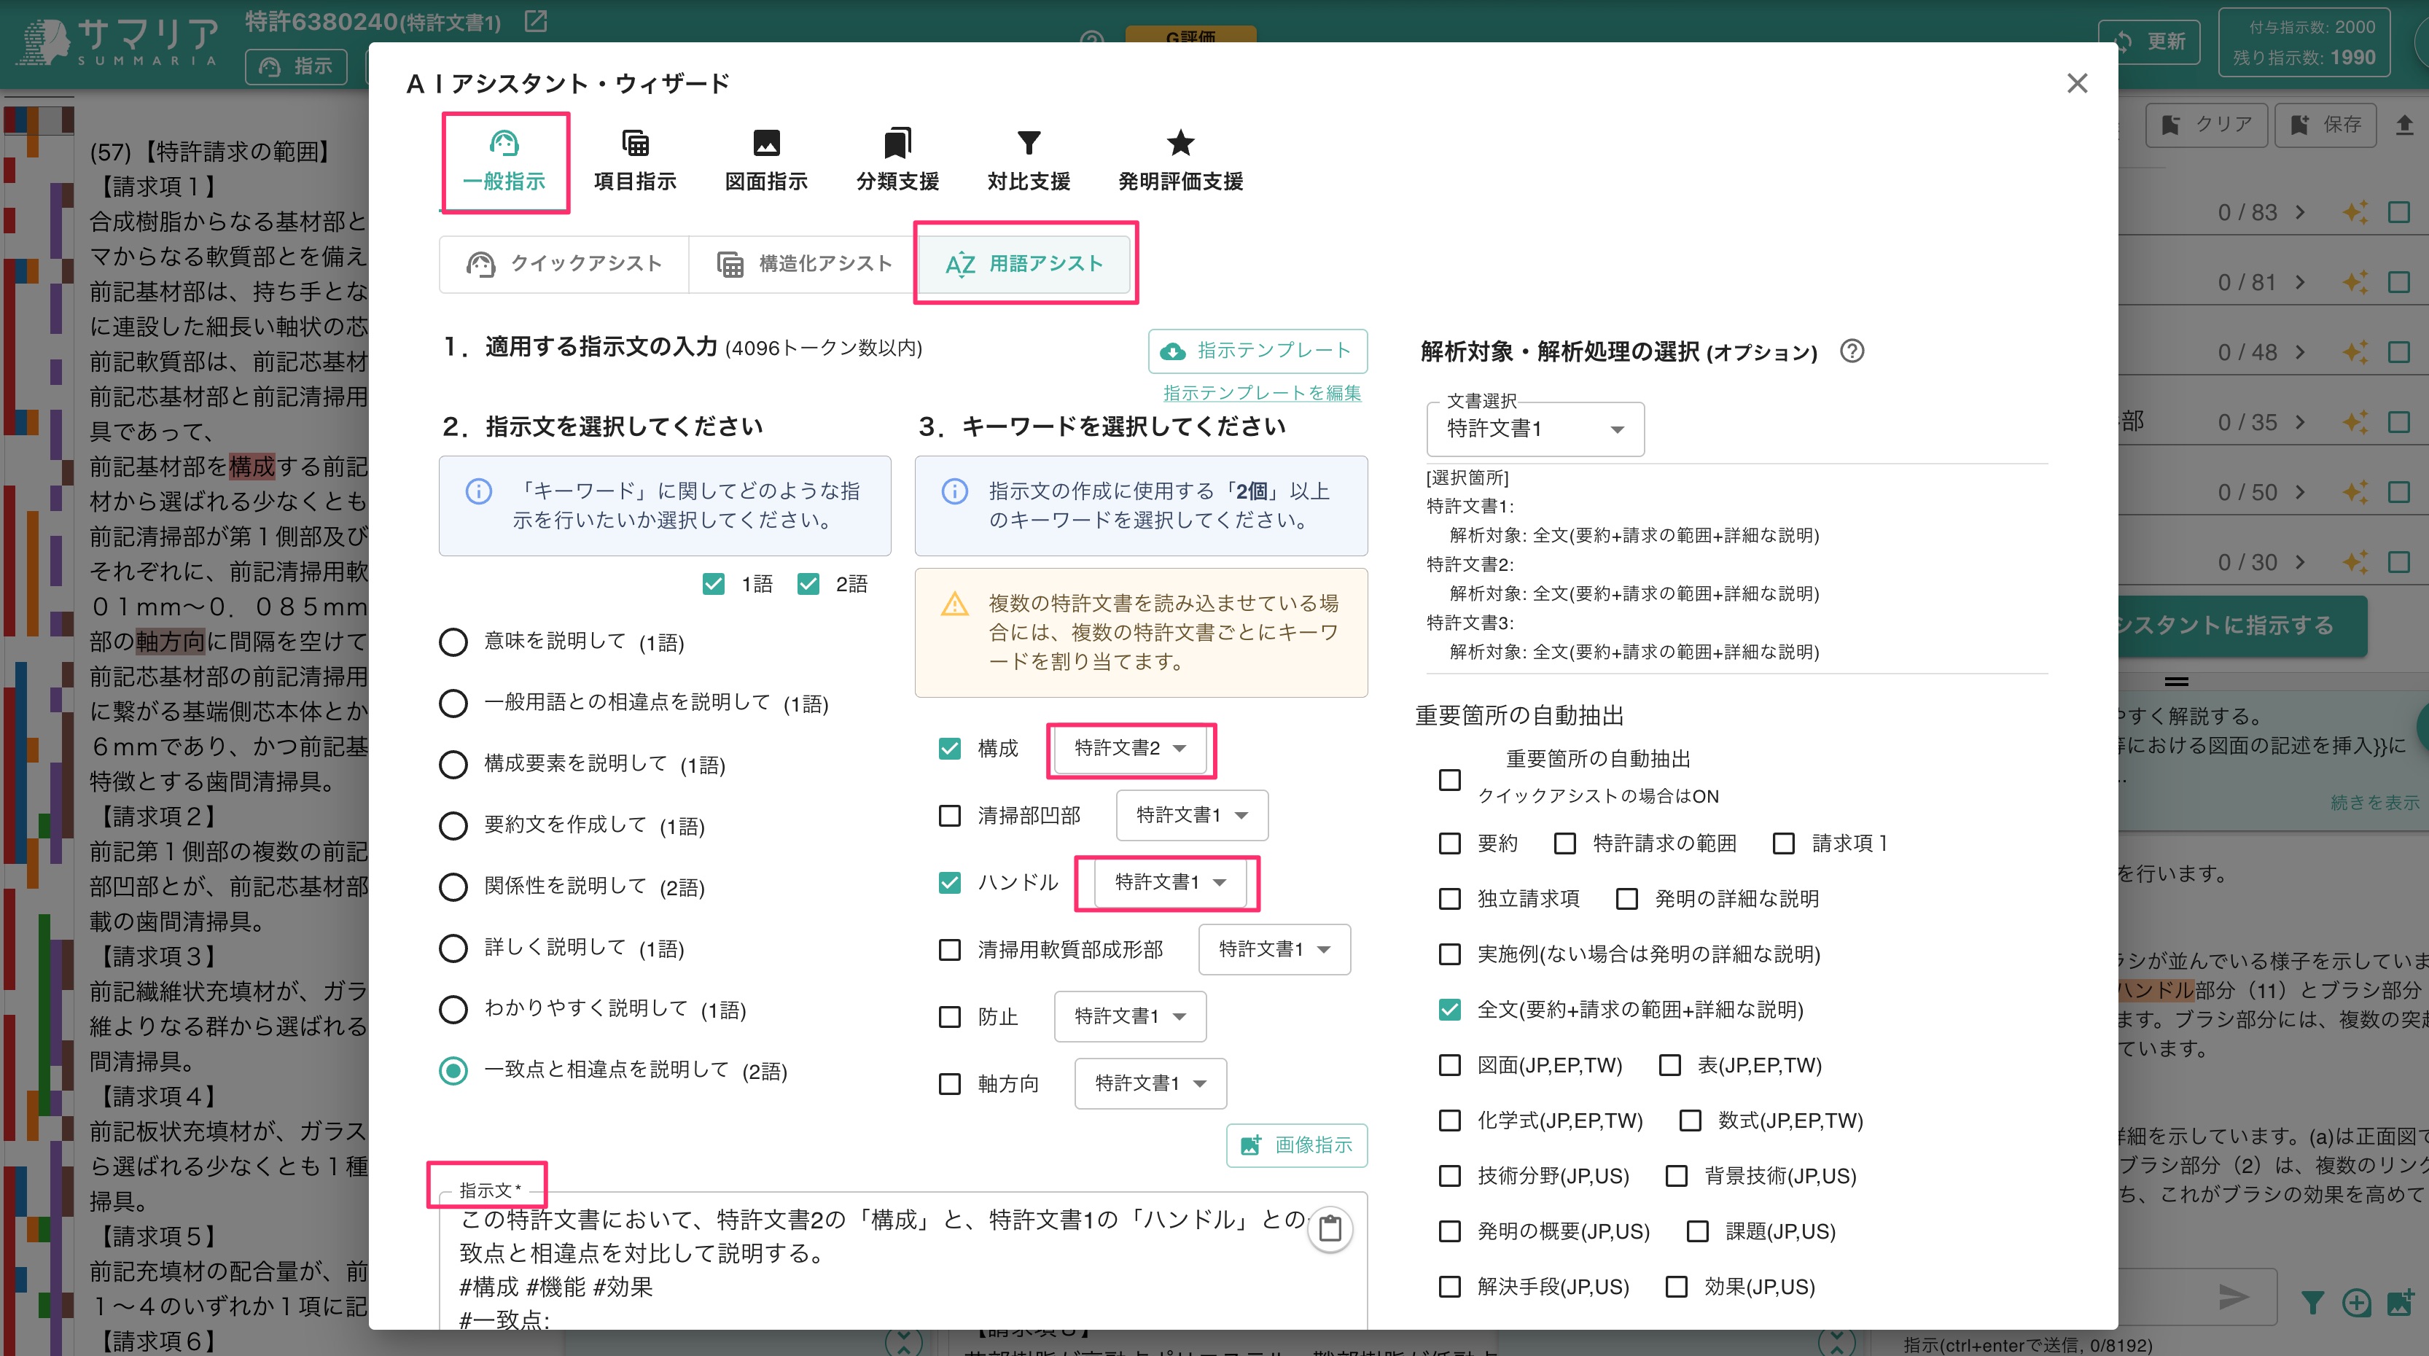
Task: Select radio 構成要素を説明して
Action: (x=453, y=765)
